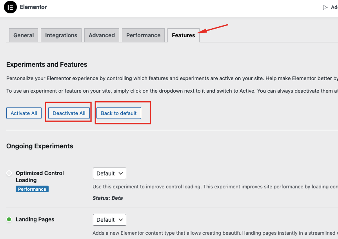
Task: Click the gray status dot beside Optimized Control Loading
Action: [x=9, y=173]
